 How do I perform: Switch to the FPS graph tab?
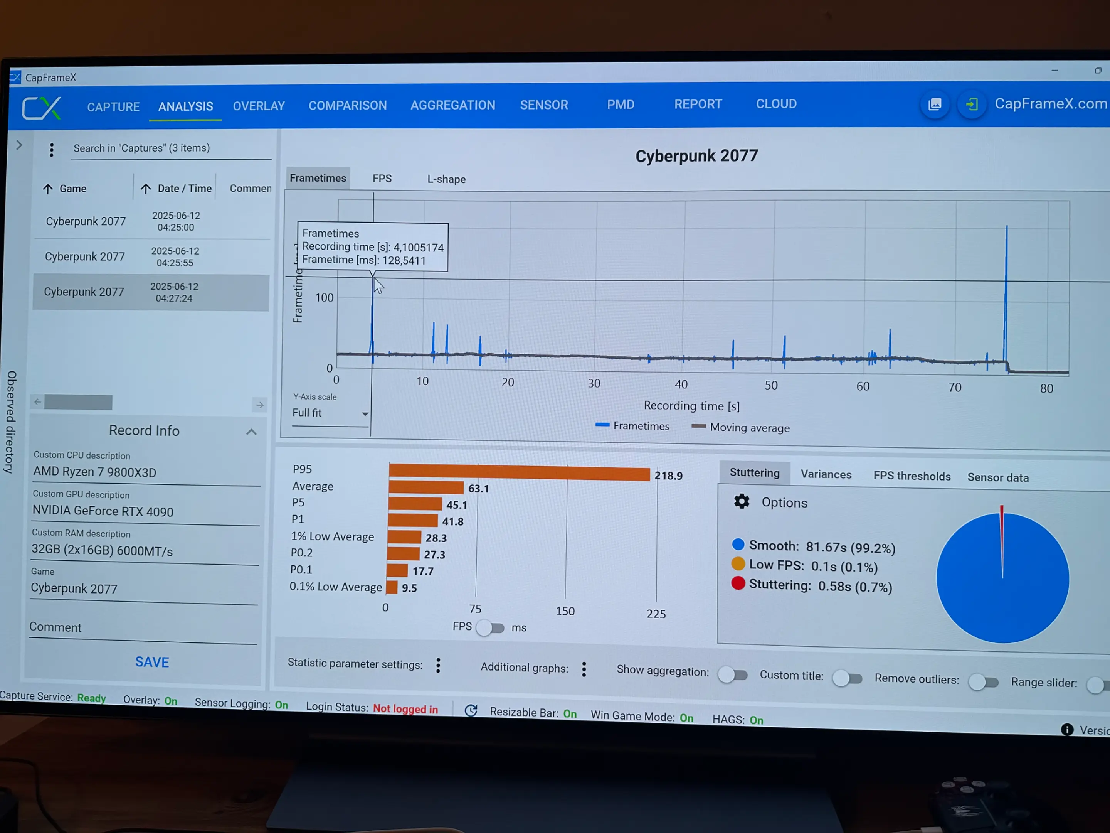tap(382, 179)
